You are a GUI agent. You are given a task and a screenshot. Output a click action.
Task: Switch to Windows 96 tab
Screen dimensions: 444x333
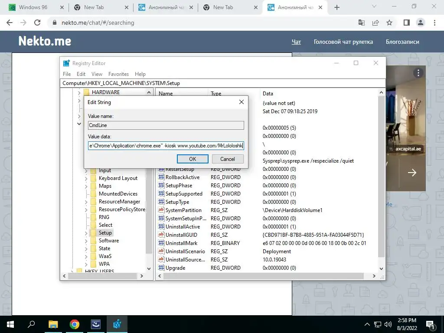click(33, 7)
